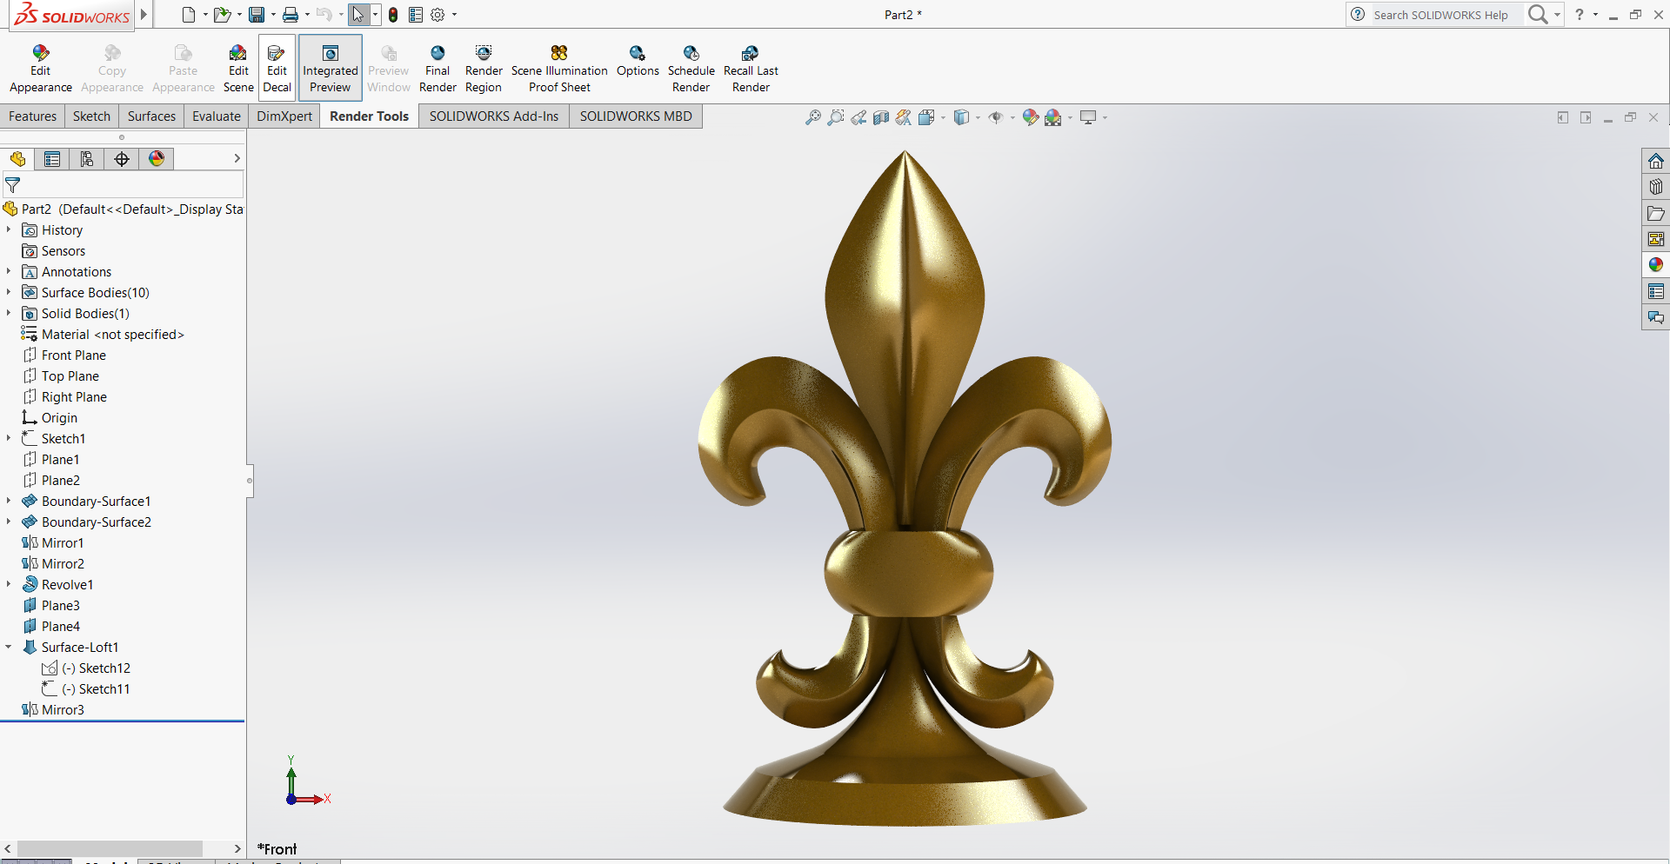Open Scene Illumination Proof Sheet
The height and width of the screenshot is (864, 1670).
559,69
